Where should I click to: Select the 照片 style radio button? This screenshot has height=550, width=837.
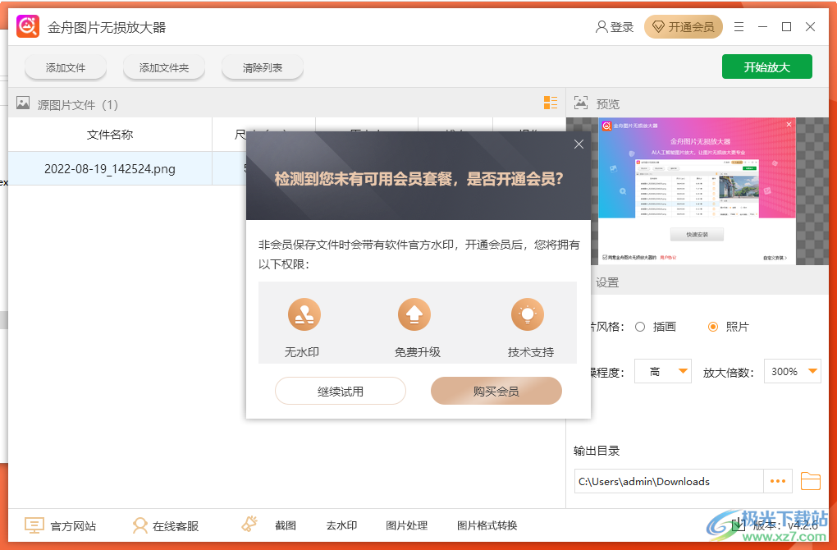click(x=713, y=327)
